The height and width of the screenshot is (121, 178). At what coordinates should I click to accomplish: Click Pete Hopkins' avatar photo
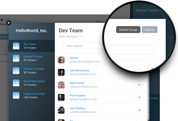point(61,97)
